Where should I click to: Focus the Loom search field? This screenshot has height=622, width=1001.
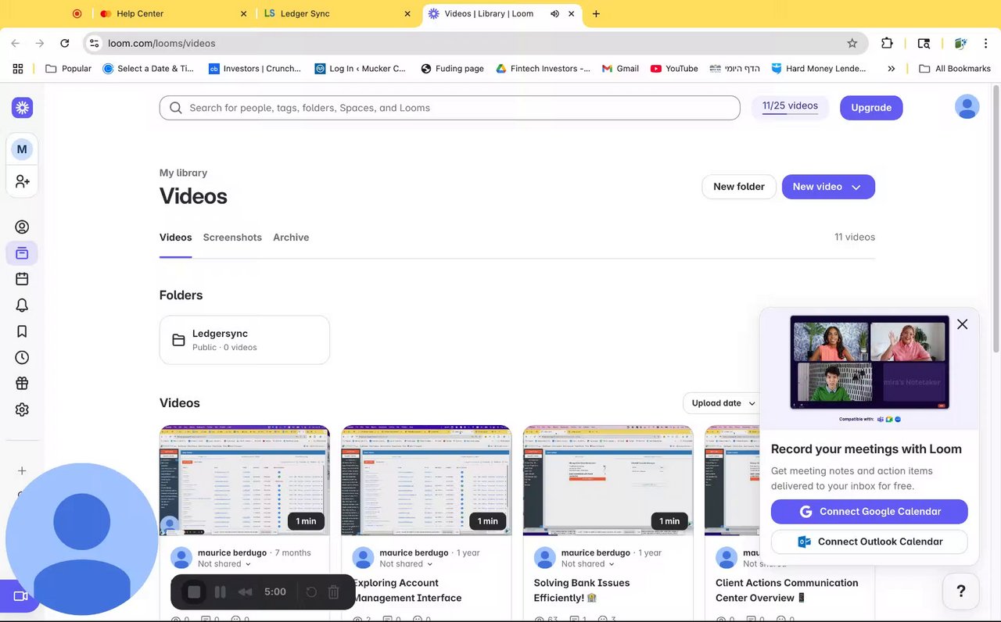(450, 108)
